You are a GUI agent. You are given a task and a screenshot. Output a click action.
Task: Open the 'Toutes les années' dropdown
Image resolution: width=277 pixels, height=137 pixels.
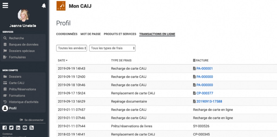click(x=72, y=48)
